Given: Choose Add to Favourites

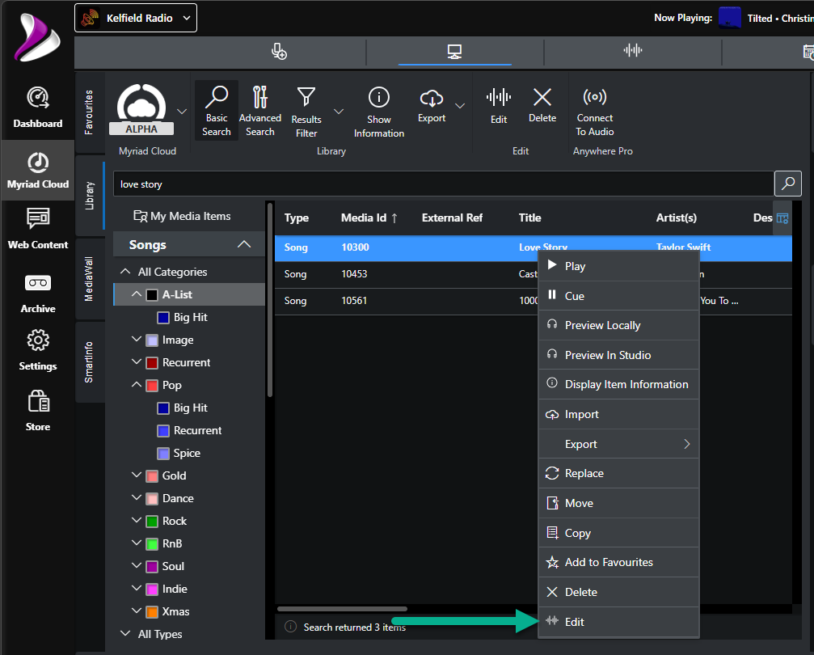Looking at the screenshot, I should [618, 562].
